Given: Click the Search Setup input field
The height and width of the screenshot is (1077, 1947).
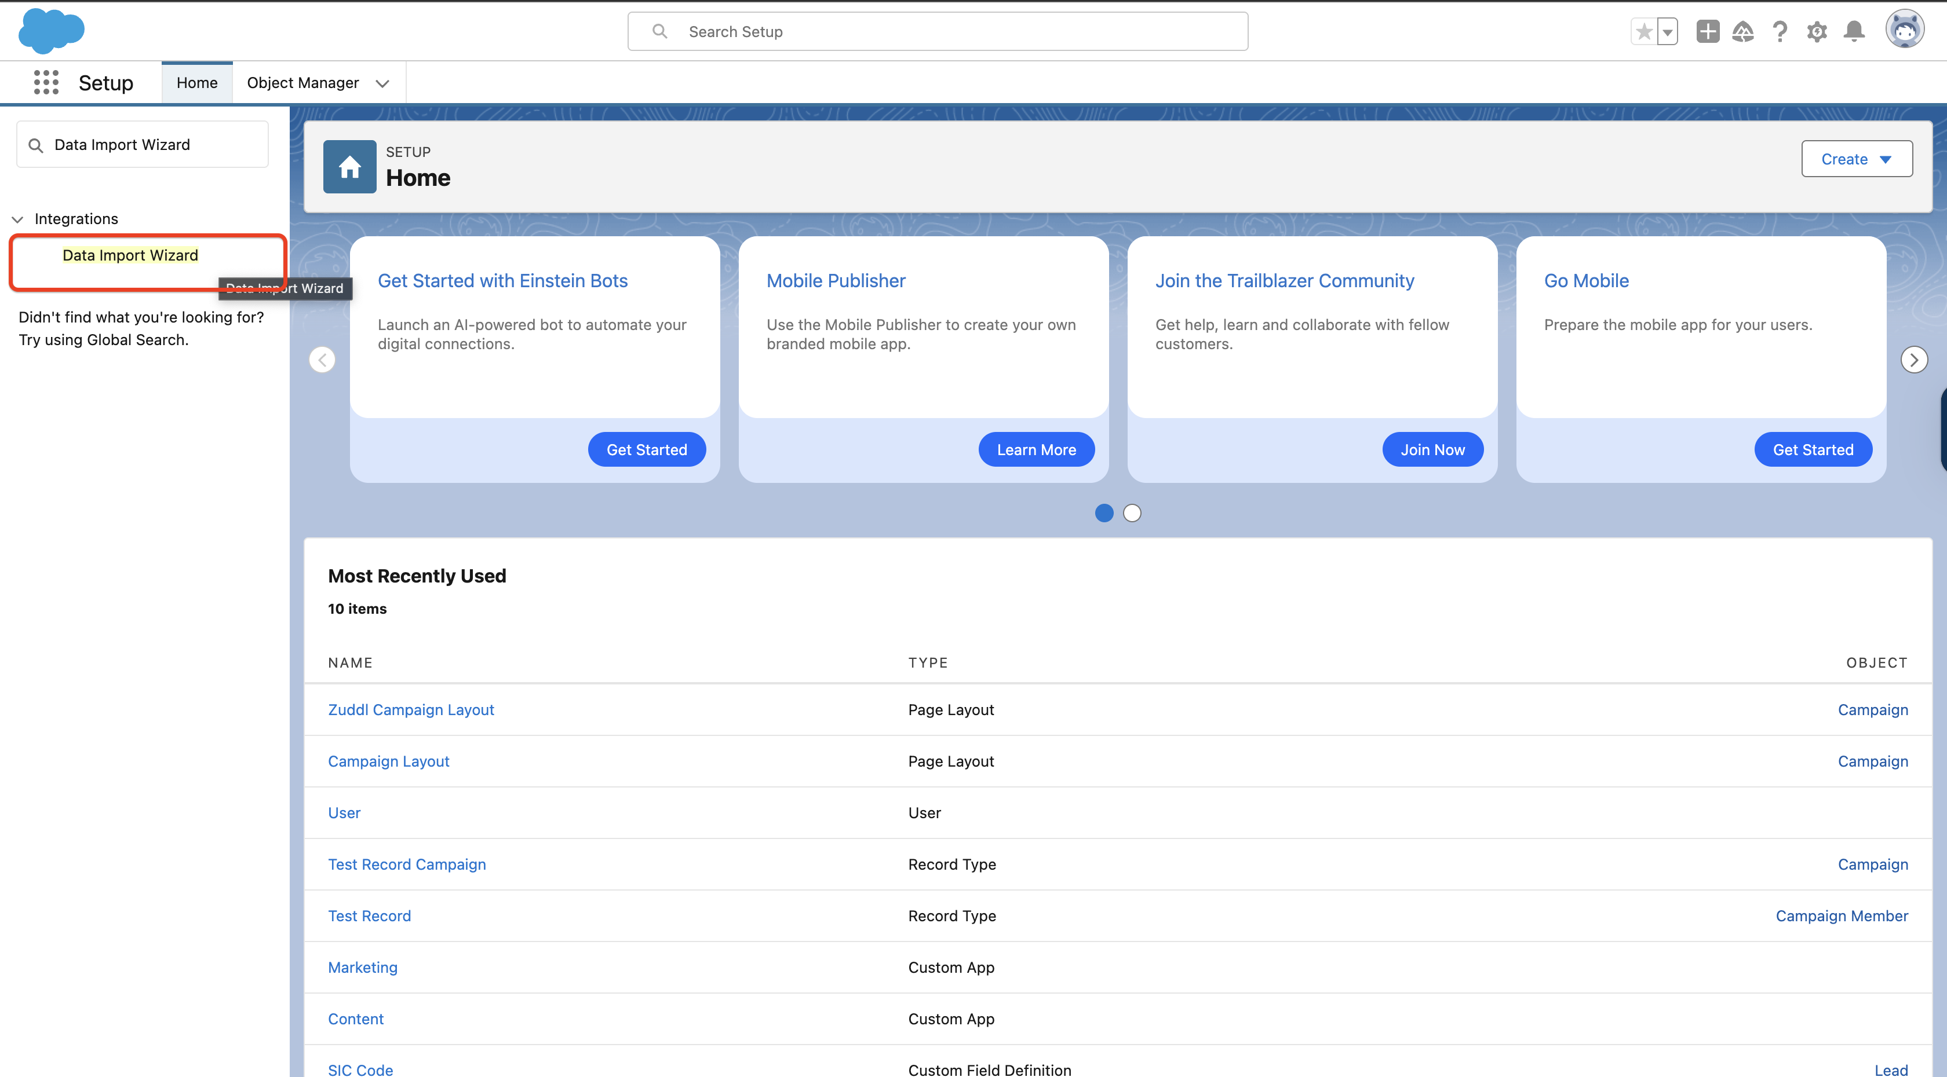Looking at the screenshot, I should pyautogui.click(x=937, y=32).
